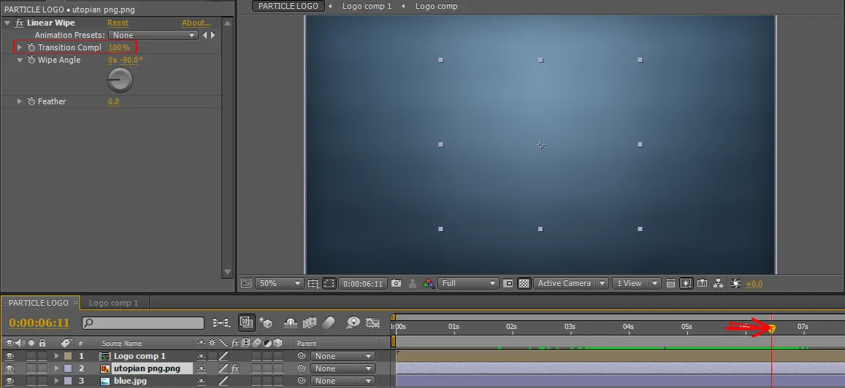
Task: Click the Region of Interest icon
Action: [x=508, y=283]
